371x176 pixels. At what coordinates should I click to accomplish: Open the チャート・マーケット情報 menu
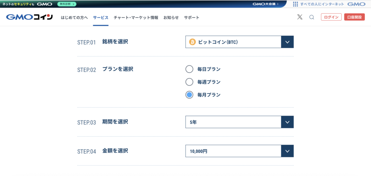136,17
